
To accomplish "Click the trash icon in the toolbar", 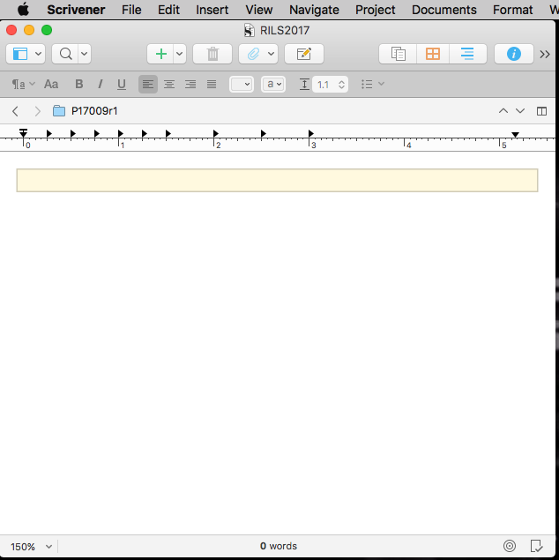I will tap(212, 54).
